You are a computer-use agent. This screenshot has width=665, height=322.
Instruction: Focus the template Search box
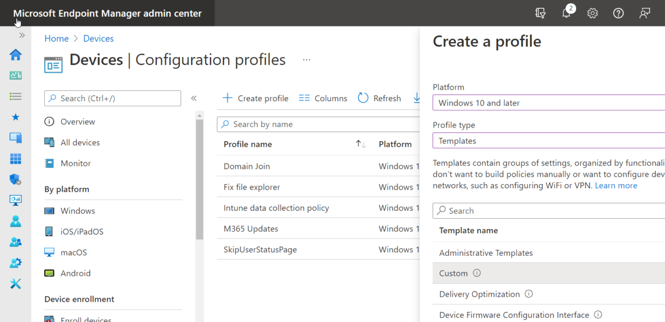coord(549,211)
